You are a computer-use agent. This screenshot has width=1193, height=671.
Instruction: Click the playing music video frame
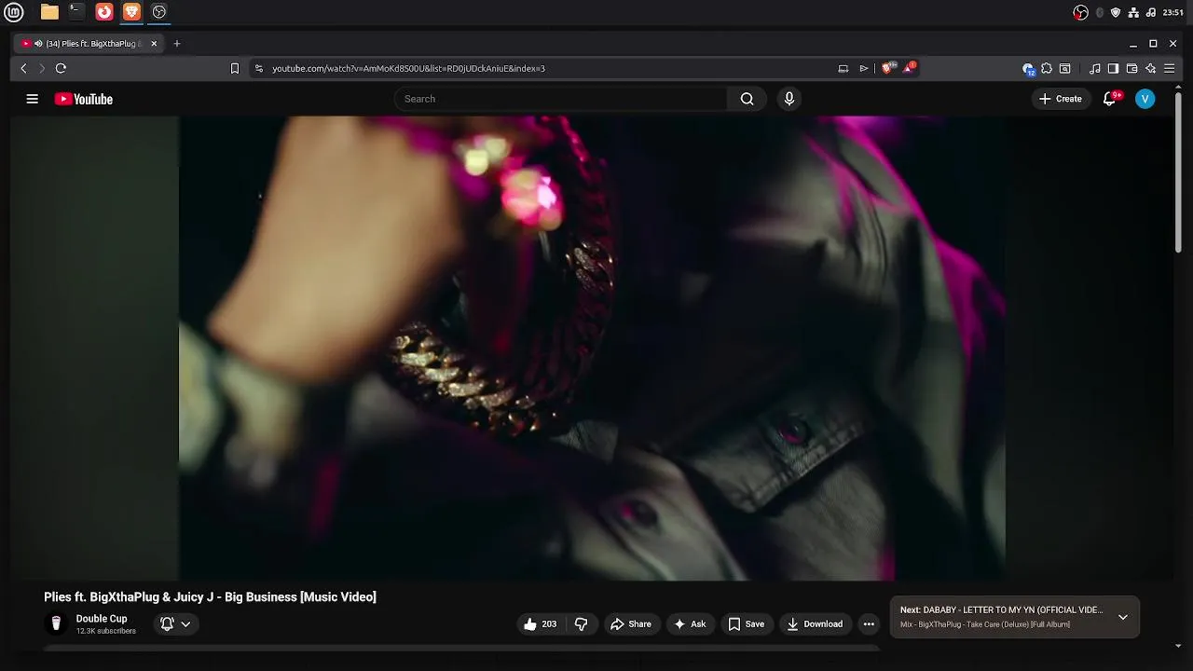point(592,348)
